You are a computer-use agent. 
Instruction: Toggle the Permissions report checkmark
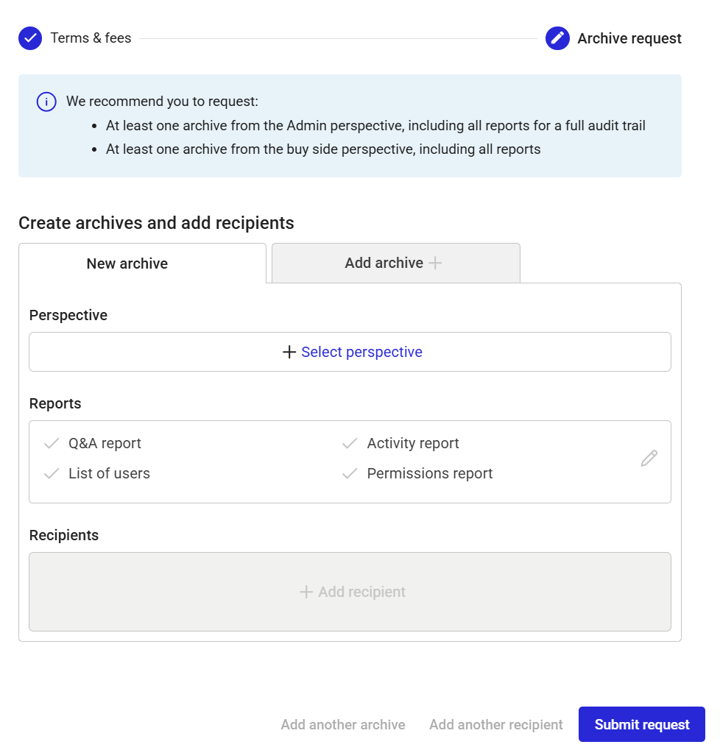tap(350, 473)
